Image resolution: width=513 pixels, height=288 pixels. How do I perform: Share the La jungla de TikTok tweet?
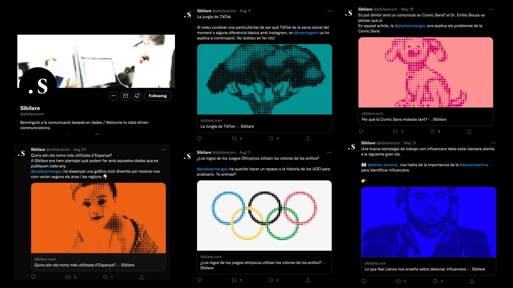(x=308, y=138)
